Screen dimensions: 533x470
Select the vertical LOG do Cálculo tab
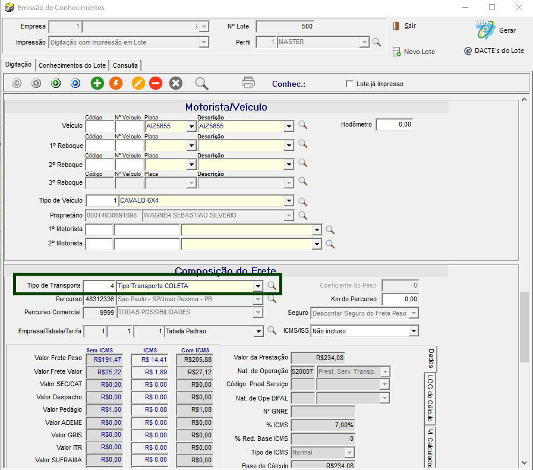click(430, 398)
